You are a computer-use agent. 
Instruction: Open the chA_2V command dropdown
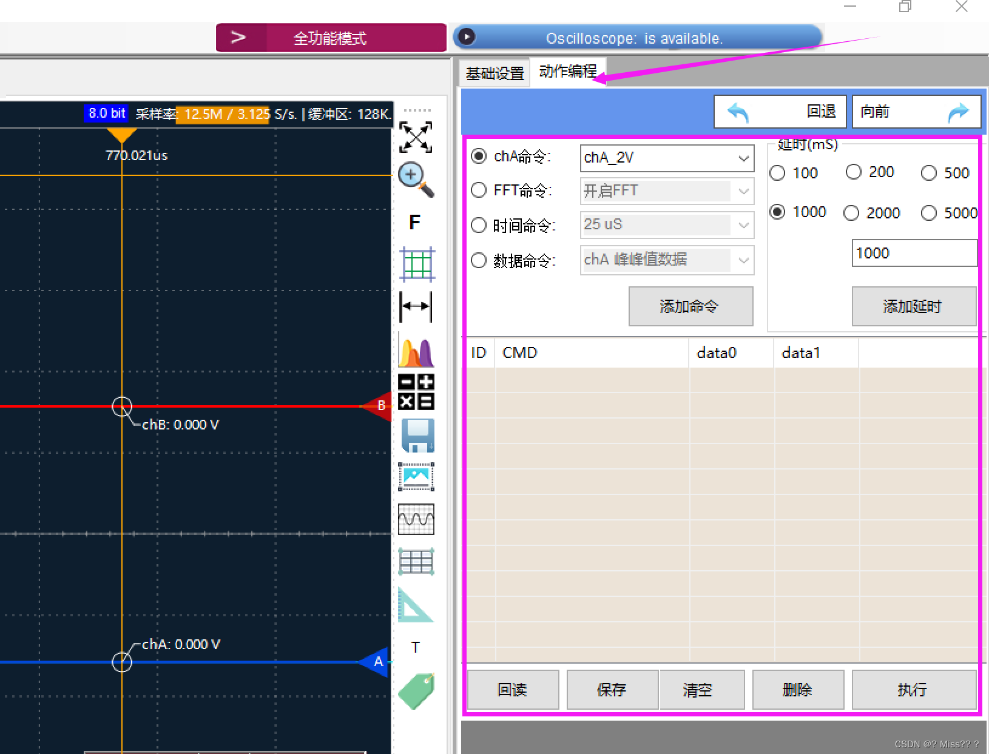pos(667,158)
